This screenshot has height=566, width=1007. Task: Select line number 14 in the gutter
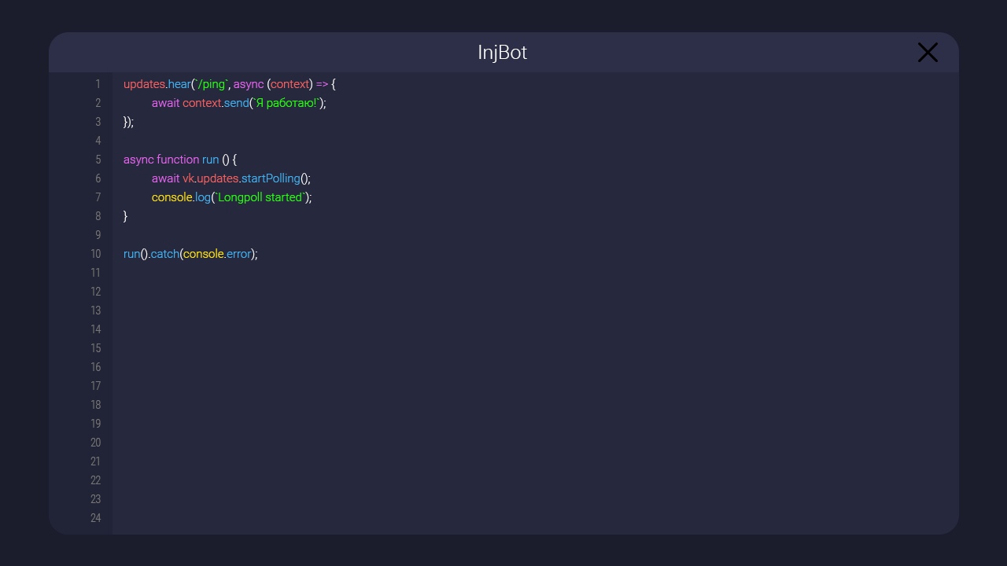(x=95, y=329)
